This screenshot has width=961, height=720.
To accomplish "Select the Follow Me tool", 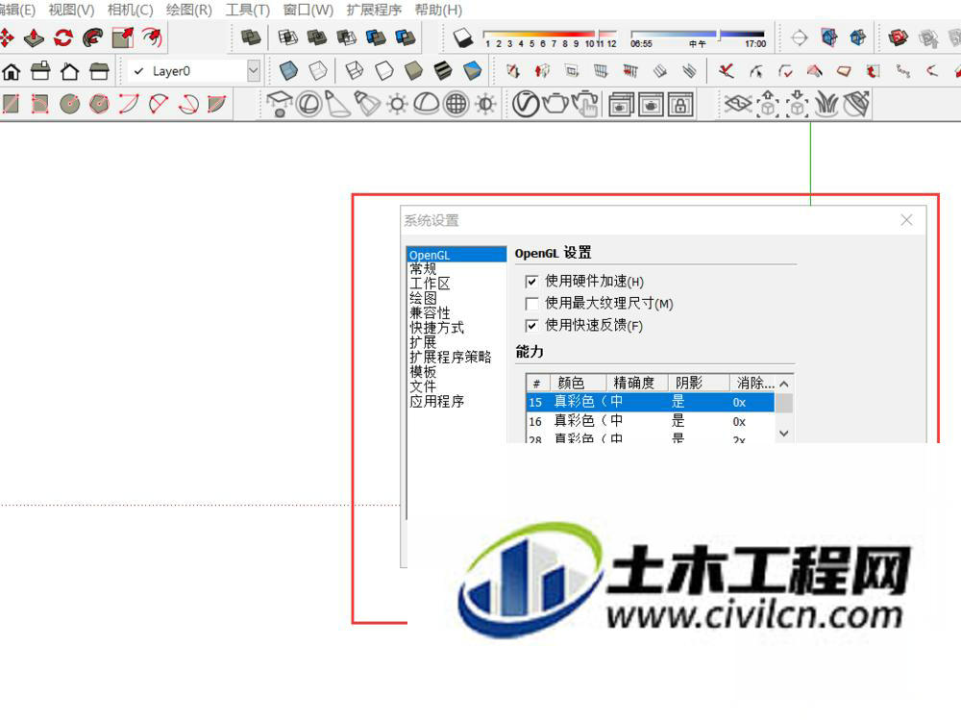I will (93, 38).
